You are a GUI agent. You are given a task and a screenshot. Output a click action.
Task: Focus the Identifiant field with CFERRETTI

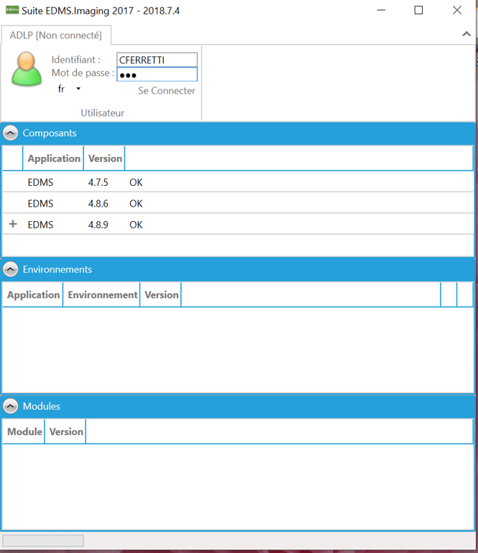click(x=157, y=60)
